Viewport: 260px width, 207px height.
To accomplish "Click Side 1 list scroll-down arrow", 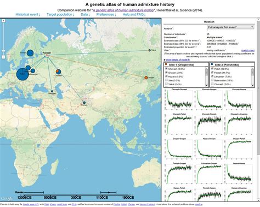I will pyautogui.click(x=207, y=86).
